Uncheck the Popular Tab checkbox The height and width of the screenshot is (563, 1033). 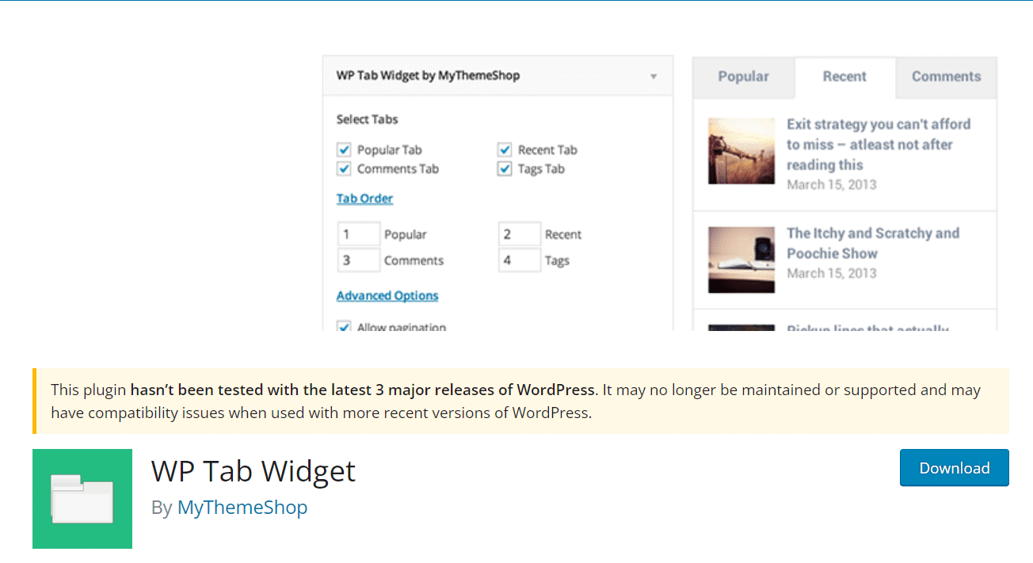coord(344,150)
